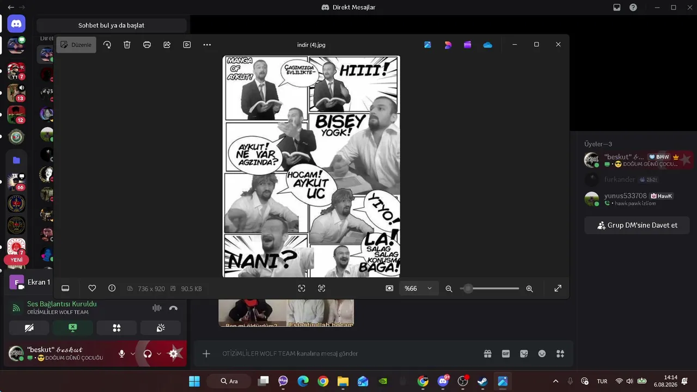Open Discord soundboard button
The image size is (697, 392).
(x=161, y=328)
